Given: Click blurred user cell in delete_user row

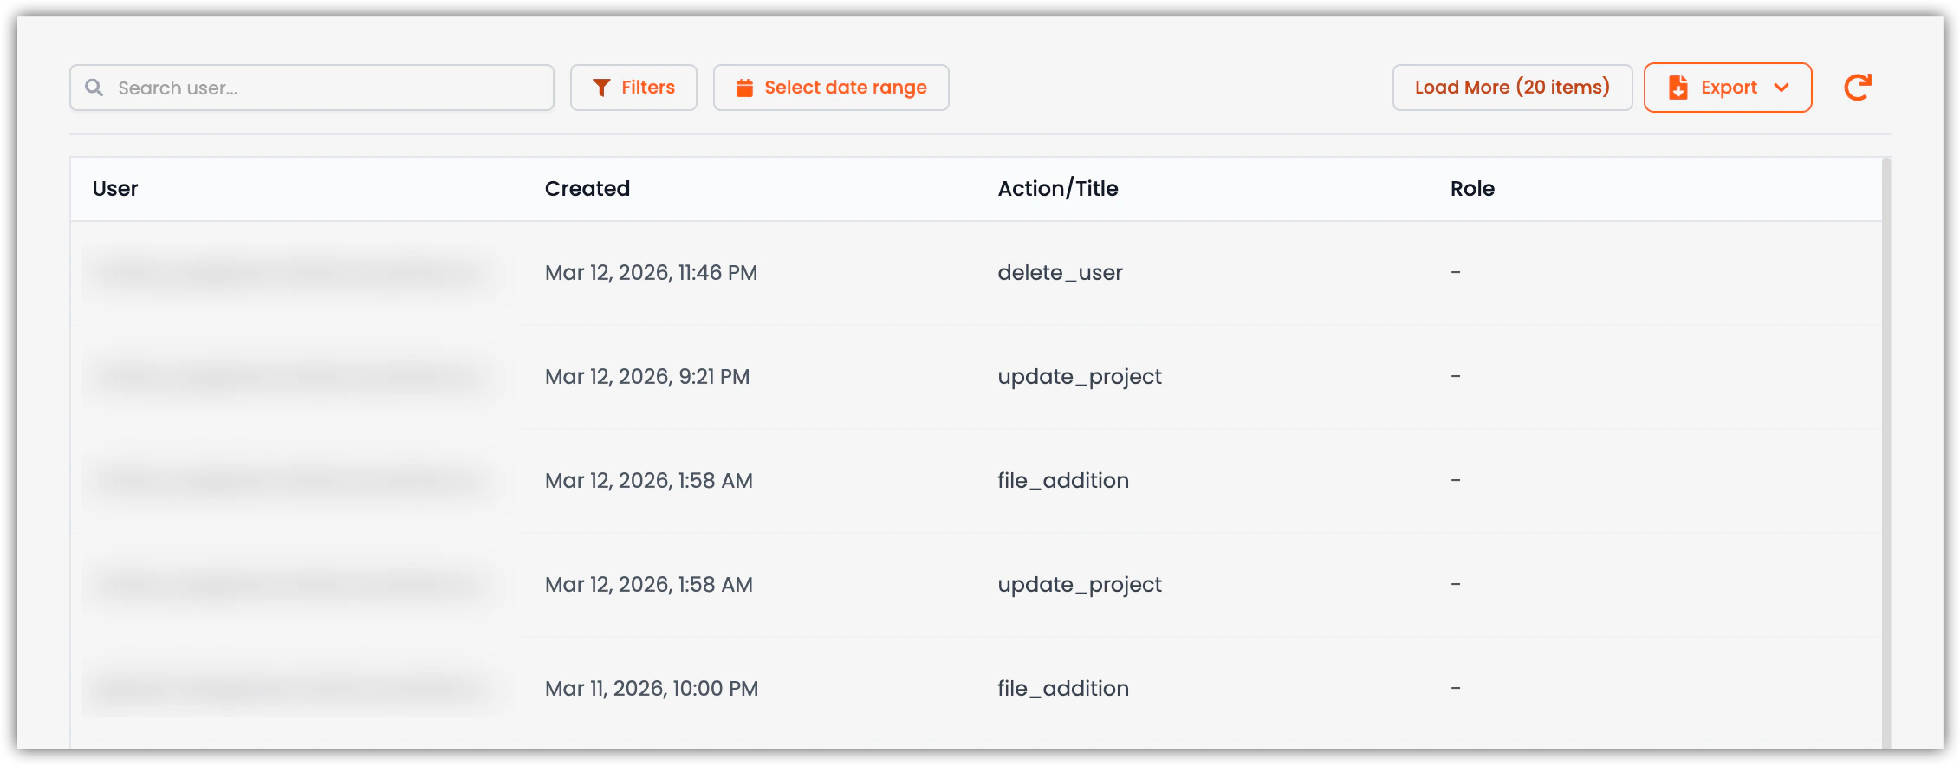Looking at the screenshot, I should coord(290,273).
